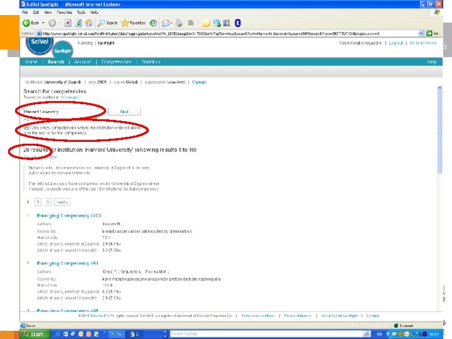Click the Funding link in the header
452x339 pixels.
click(x=85, y=43)
